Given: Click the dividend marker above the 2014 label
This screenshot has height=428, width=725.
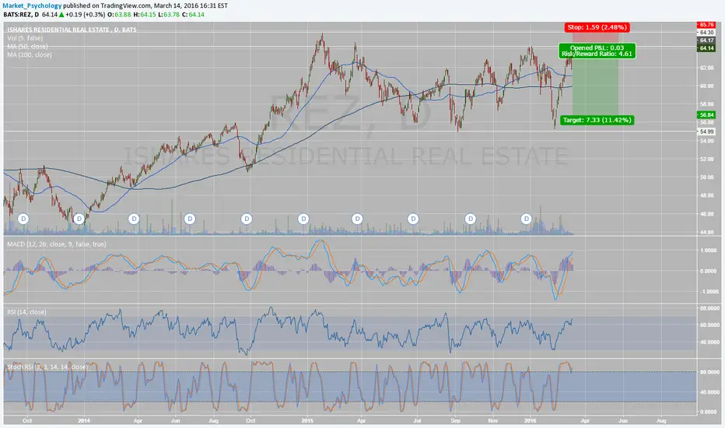Looking at the screenshot, I should tap(79, 219).
